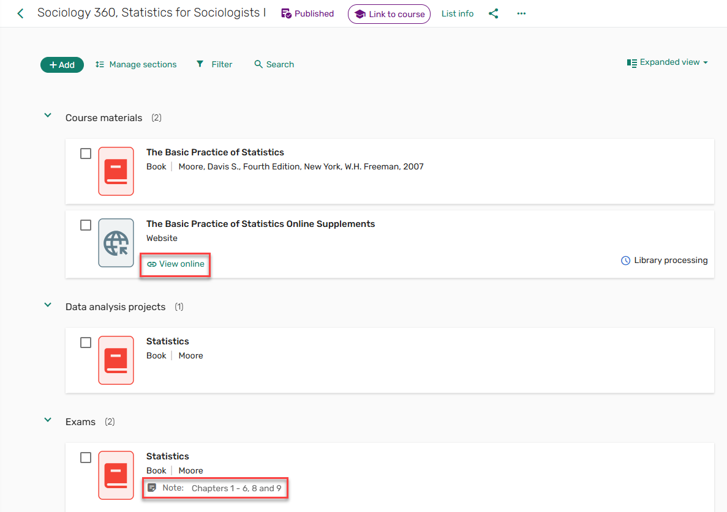
Task: Click the note icon beside Chapters 1 - 6
Action: point(152,488)
